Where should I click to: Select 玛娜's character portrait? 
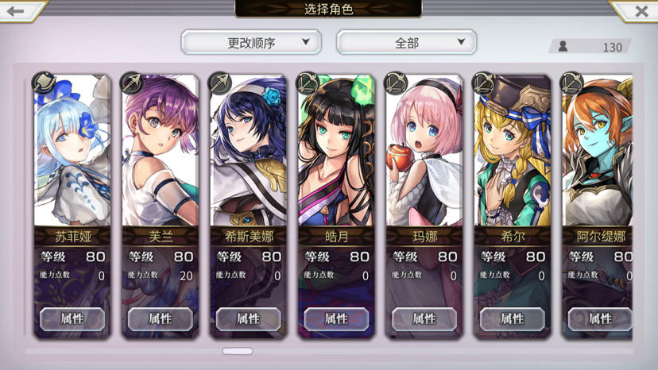click(x=424, y=151)
